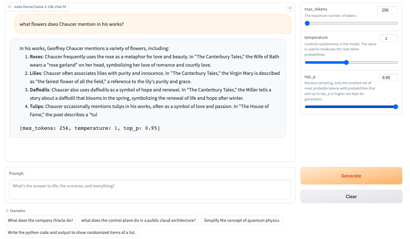Viewport: 410px width, 239px height.
Task: Click the meta-llama/Llama-2-13b-chat-hf label
Action: pos(40,7)
